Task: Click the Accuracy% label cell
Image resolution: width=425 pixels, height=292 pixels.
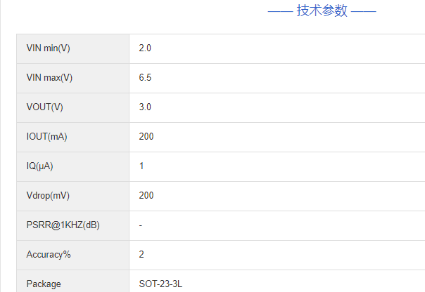Action: tap(49, 255)
